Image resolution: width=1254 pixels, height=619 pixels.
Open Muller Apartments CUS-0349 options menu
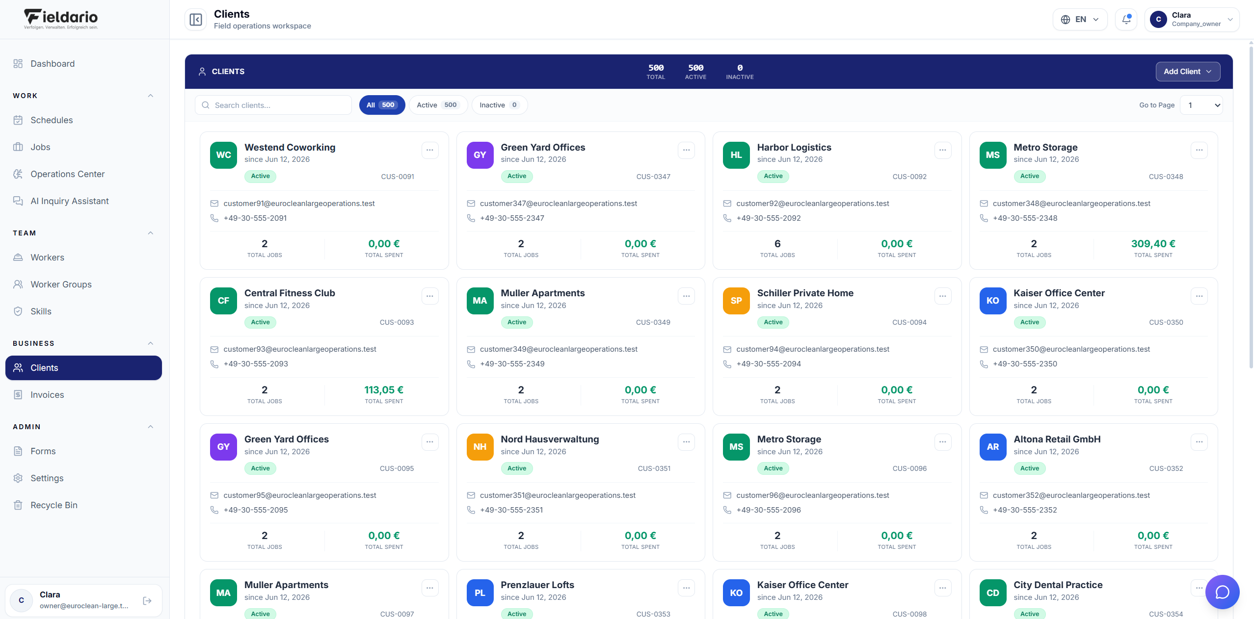click(686, 296)
